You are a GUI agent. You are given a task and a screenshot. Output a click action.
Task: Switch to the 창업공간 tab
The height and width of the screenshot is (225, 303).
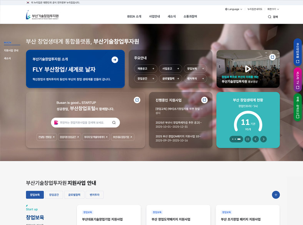tap(54, 195)
